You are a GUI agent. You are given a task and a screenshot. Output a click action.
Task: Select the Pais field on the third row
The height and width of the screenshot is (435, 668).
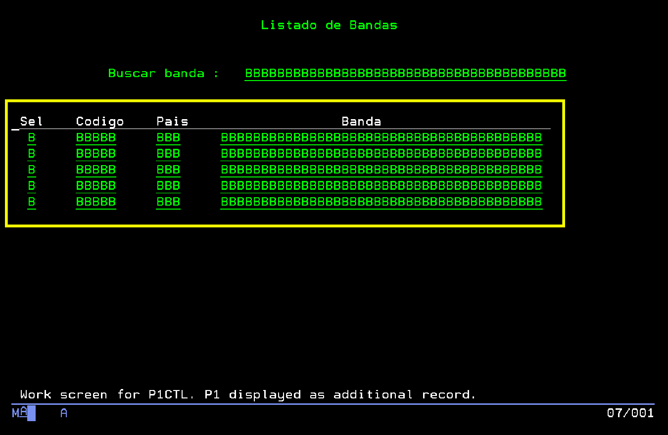click(168, 170)
